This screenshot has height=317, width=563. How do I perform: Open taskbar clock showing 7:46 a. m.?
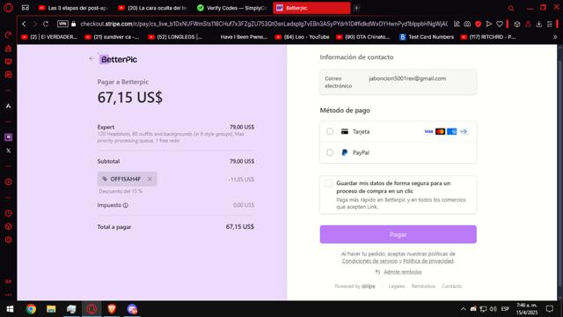click(x=527, y=309)
